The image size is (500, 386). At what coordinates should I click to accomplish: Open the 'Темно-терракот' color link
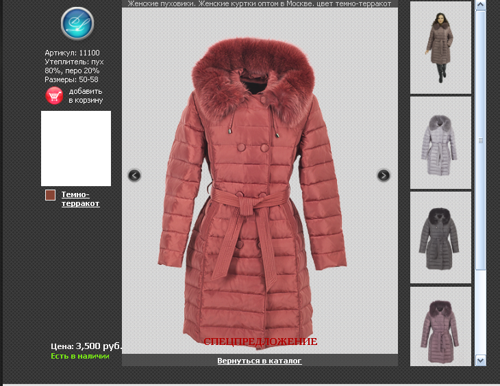pos(80,198)
